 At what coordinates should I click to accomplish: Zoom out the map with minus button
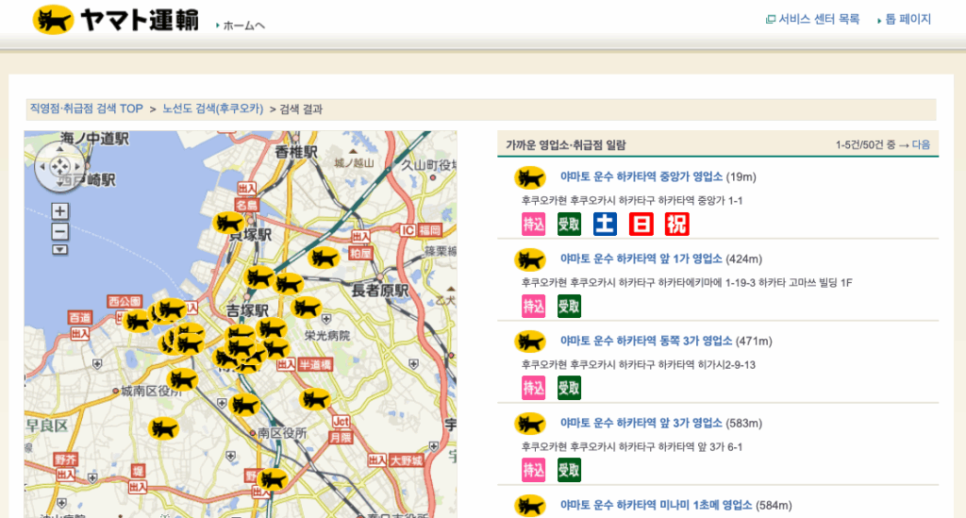tap(60, 231)
